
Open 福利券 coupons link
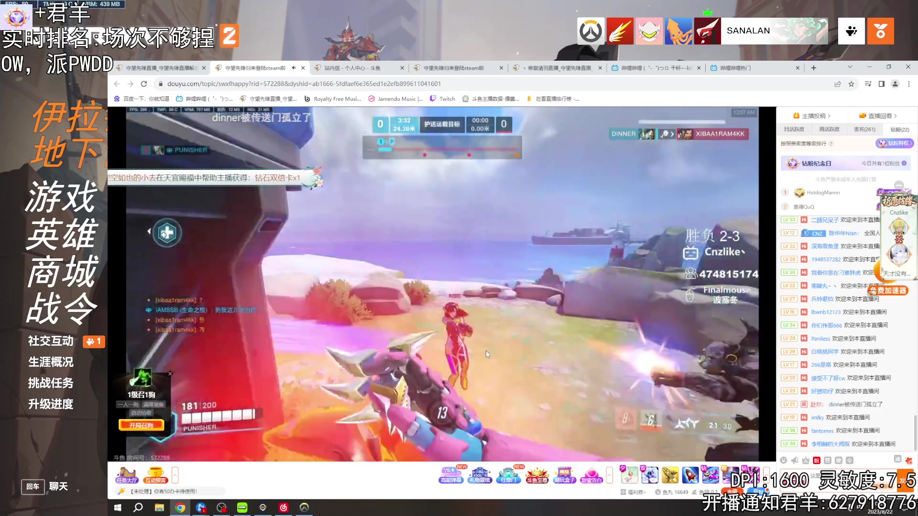(x=633, y=492)
